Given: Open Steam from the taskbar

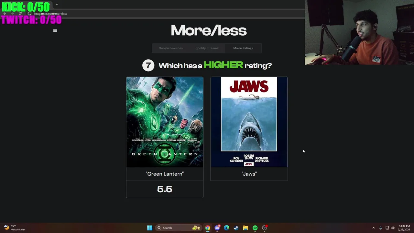Looking at the screenshot, I should [236, 228].
